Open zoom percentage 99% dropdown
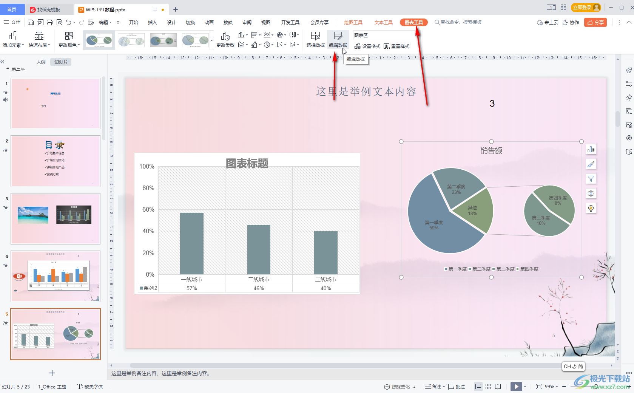634x393 pixels. [551, 387]
